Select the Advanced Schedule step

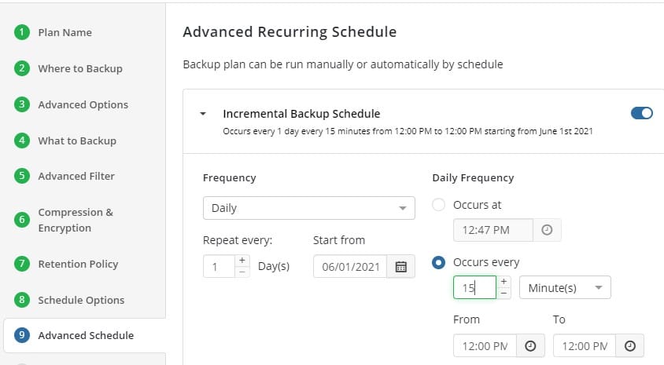point(86,335)
